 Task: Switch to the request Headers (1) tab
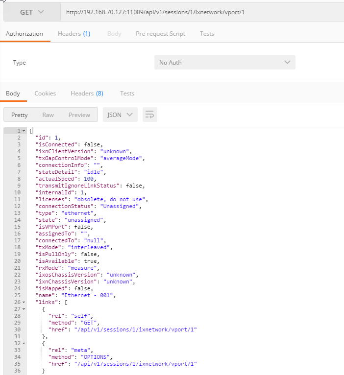tap(74, 34)
